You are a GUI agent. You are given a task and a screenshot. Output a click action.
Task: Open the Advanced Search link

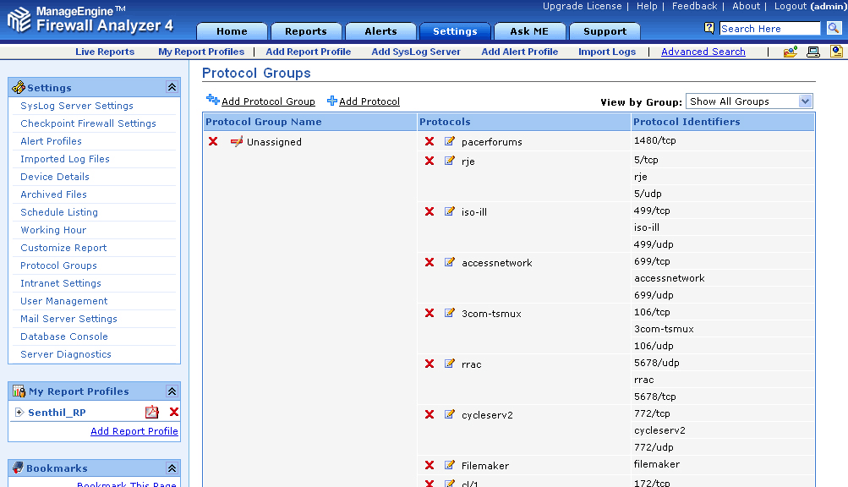[703, 52]
